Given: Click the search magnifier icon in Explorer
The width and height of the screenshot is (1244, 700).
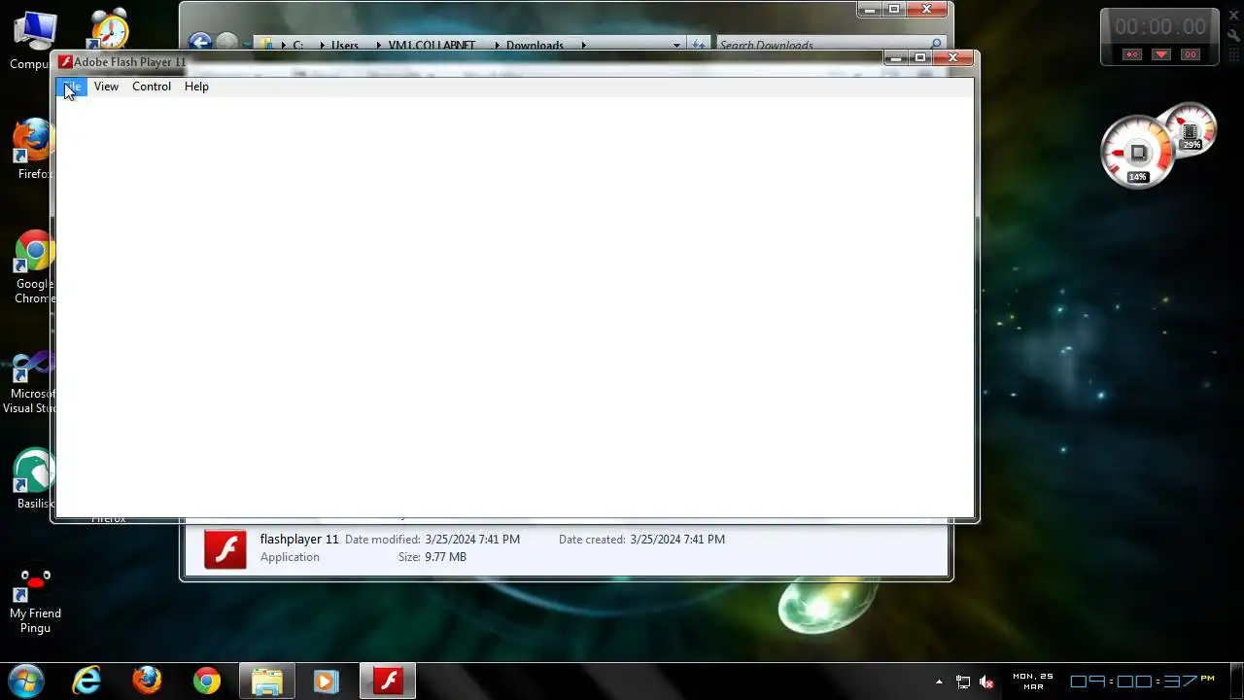Looking at the screenshot, I should point(937,45).
